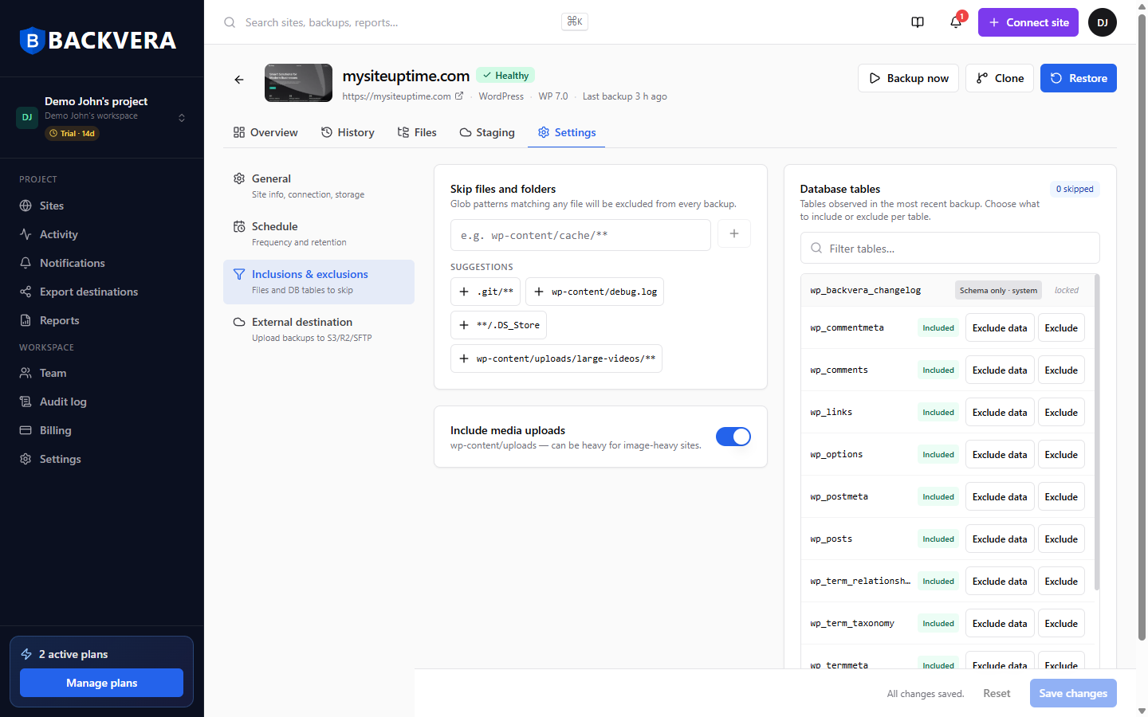The width and height of the screenshot is (1148, 717).
Task: Click the lightning icon by 2 active plans
Action: point(26,654)
